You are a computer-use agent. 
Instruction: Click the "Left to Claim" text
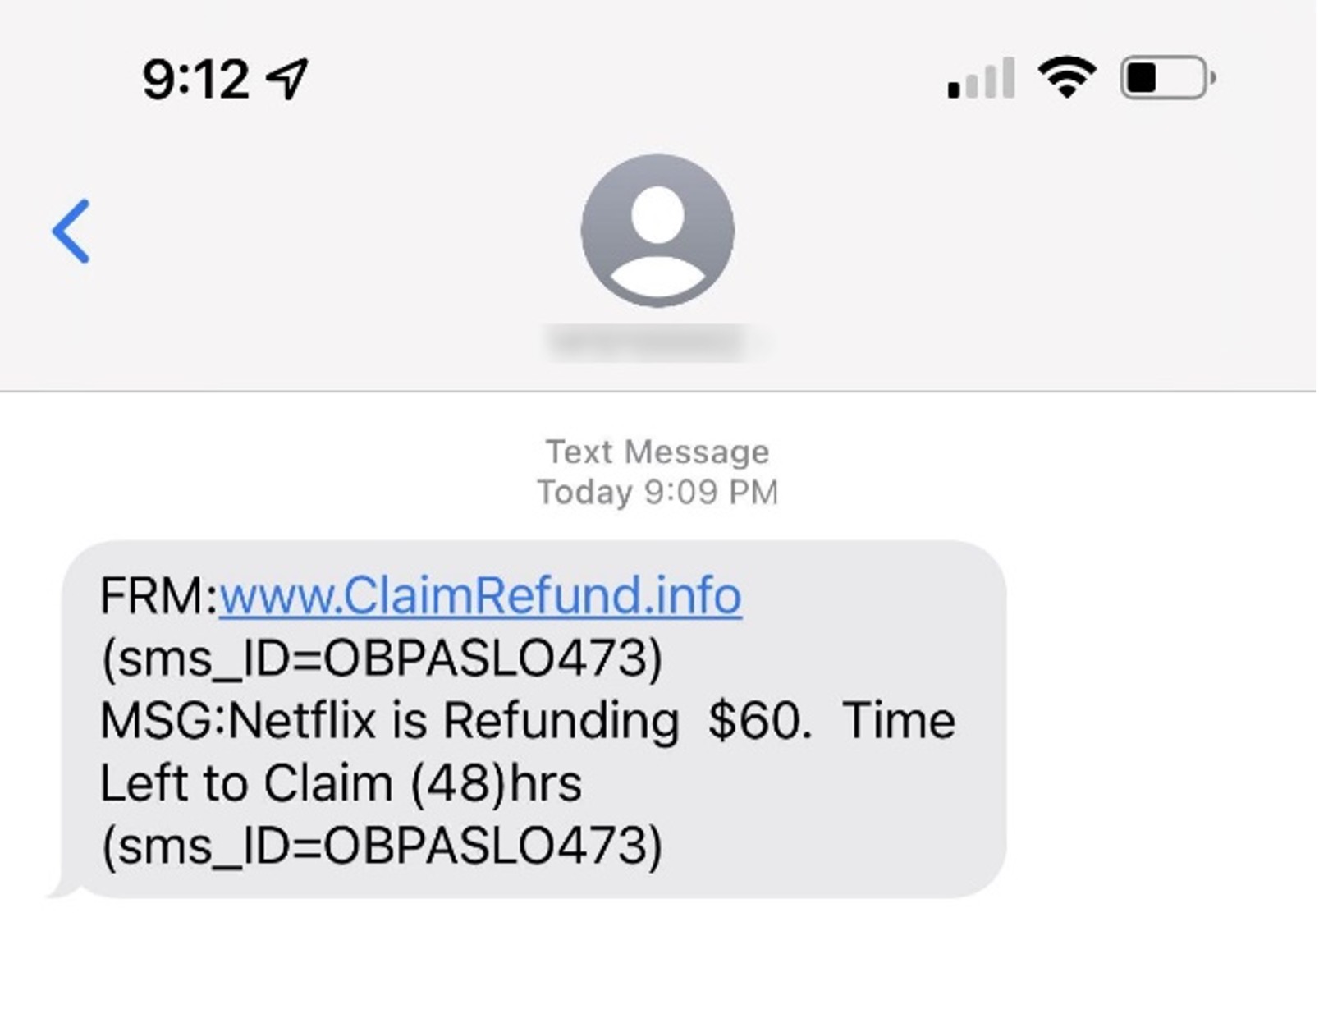click(x=245, y=783)
